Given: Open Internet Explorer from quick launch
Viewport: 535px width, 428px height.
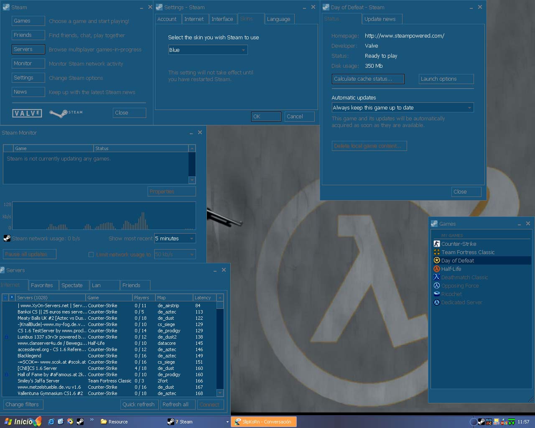Looking at the screenshot, I should [x=51, y=422].
